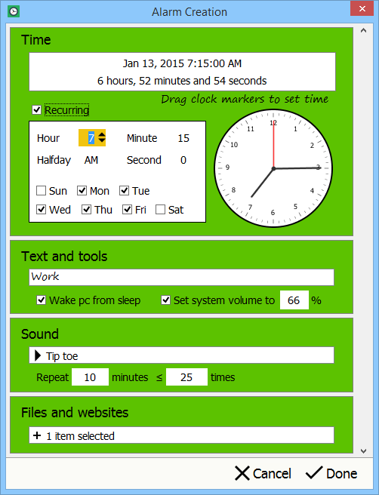The image size is (379, 495).
Task: Click the repeat minutes field showing 10
Action: tap(90, 377)
